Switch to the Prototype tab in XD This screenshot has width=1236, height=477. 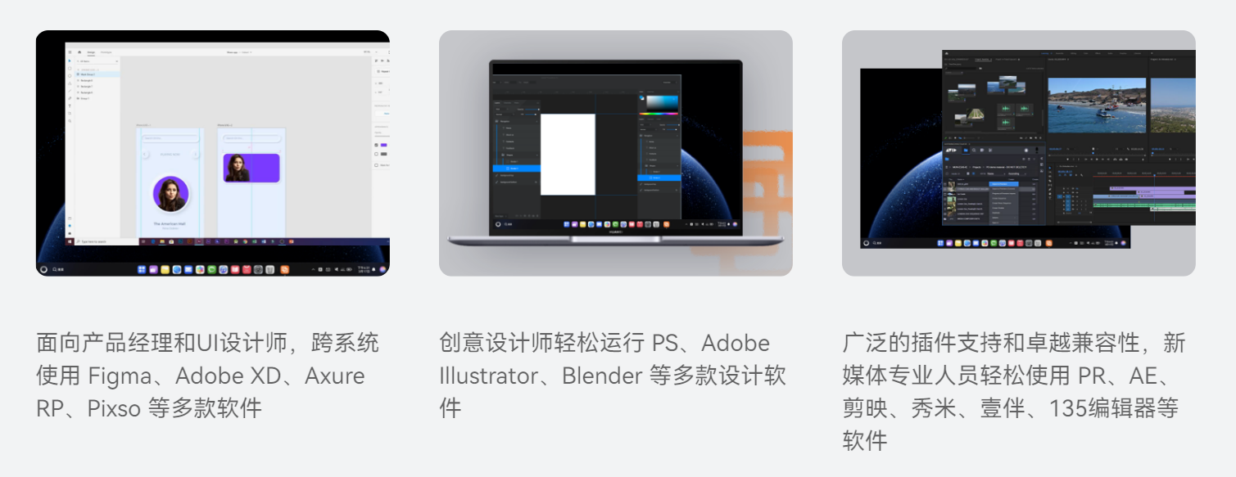point(106,52)
